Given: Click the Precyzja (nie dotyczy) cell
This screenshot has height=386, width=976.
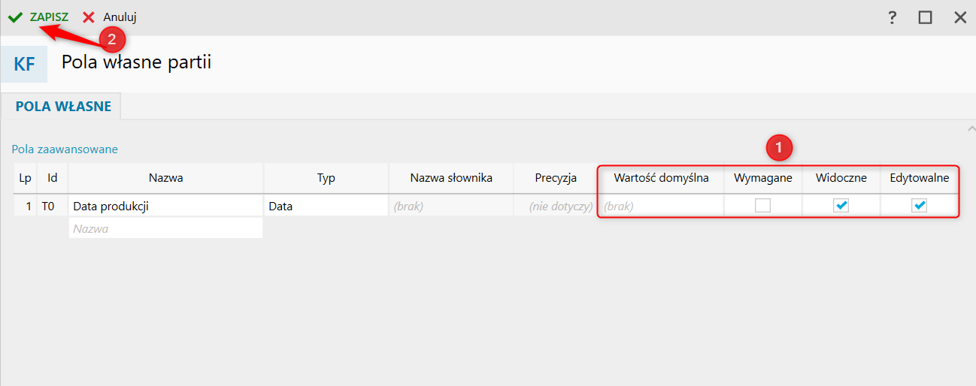Looking at the screenshot, I should coord(555,206).
